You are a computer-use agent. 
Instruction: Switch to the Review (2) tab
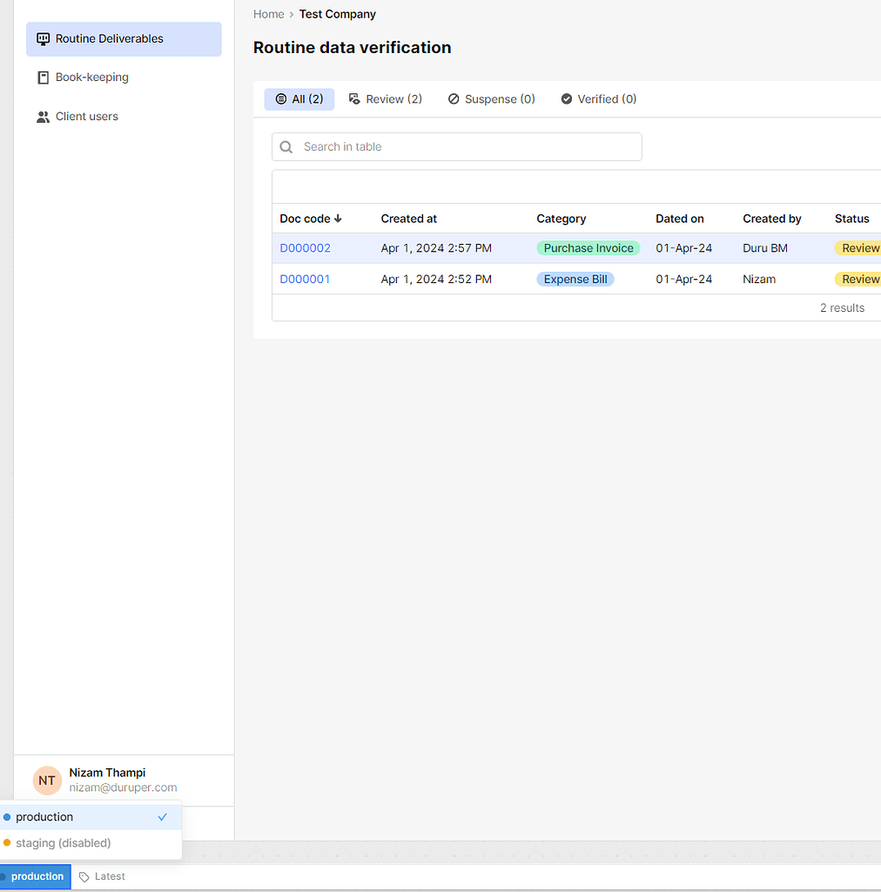(385, 98)
